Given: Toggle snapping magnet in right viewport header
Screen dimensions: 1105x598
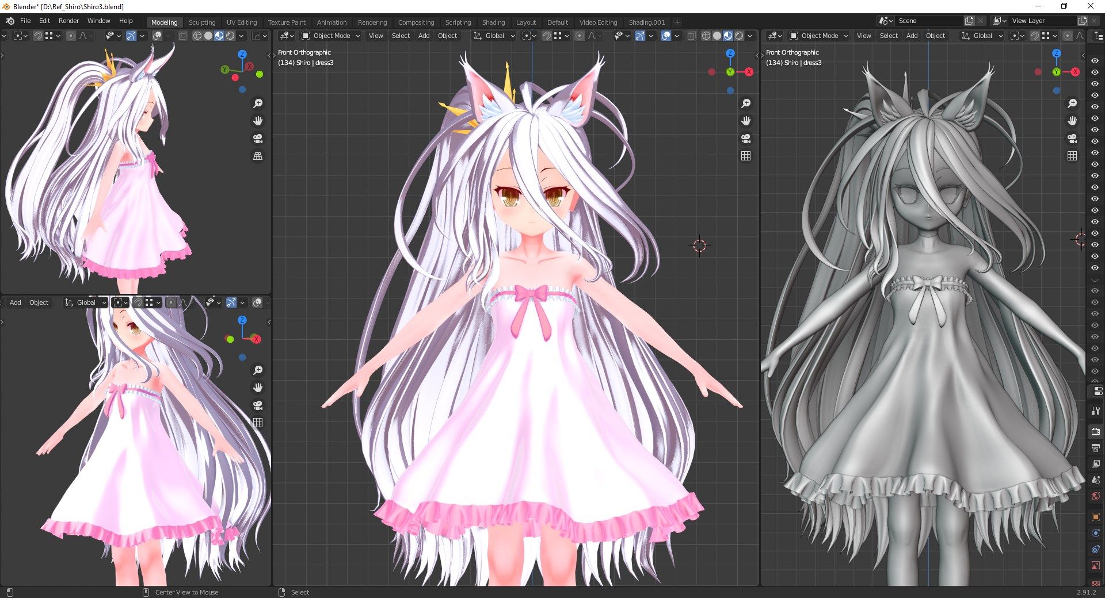Looking at the screenshot, I should 1034,36.
